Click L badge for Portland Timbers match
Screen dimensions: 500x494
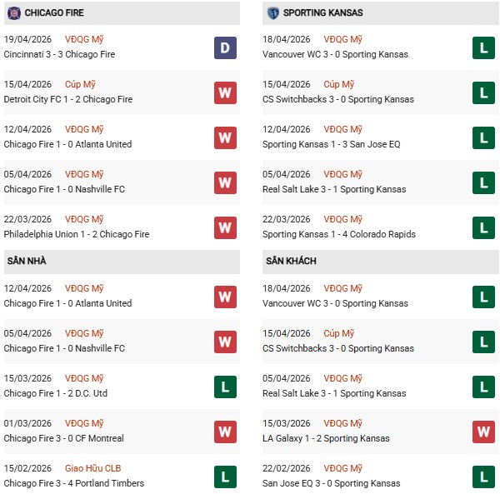click(225, 477)
